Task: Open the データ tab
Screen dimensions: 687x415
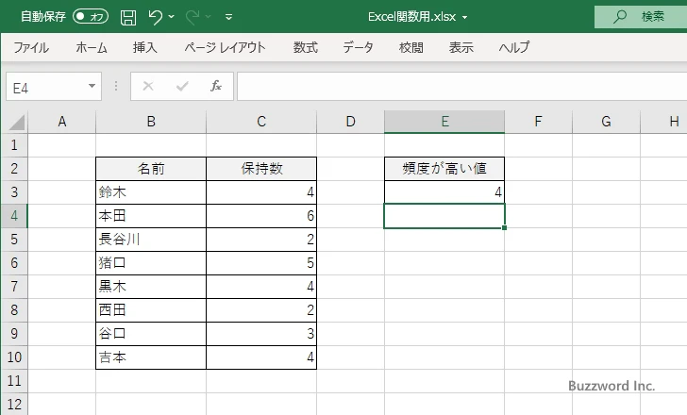Action: [358, 47]
